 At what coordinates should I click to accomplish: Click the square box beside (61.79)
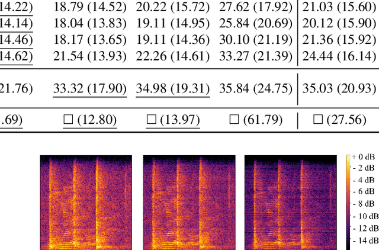[234, 120]
